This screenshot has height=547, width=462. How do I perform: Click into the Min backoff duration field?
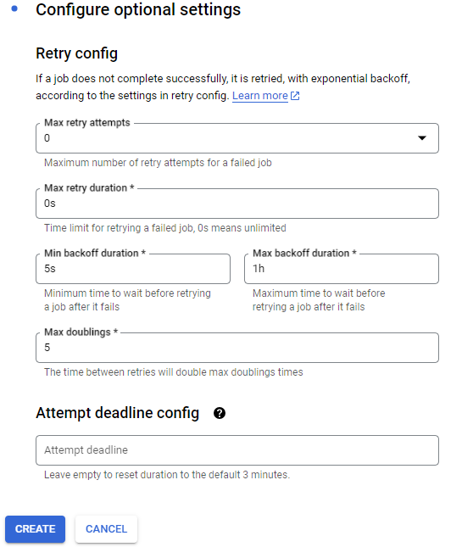[133, 269]
